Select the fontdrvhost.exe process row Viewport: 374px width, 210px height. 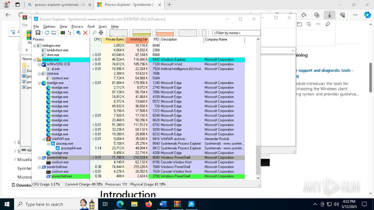coord(138,50)
